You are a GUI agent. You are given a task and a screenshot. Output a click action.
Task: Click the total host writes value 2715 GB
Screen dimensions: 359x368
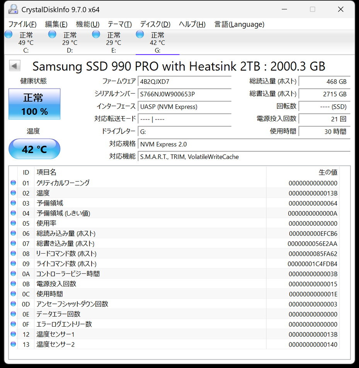pyautogui.click(x=325, y=94)
